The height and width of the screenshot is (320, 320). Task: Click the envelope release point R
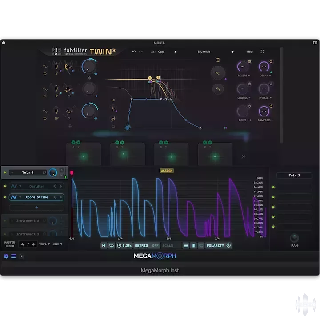tap(200, 128)
